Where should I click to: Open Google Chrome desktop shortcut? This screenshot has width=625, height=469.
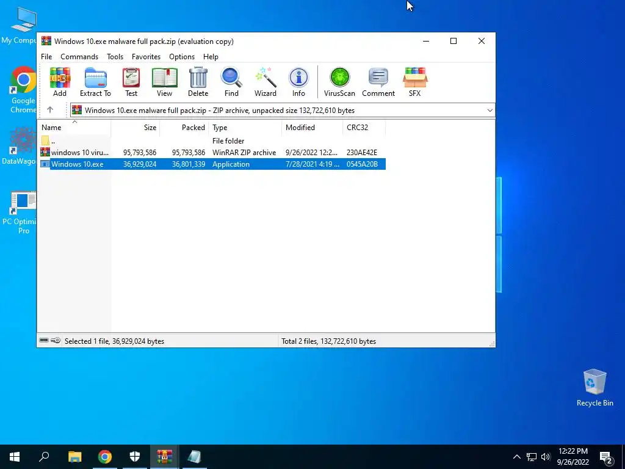point(23,90)
